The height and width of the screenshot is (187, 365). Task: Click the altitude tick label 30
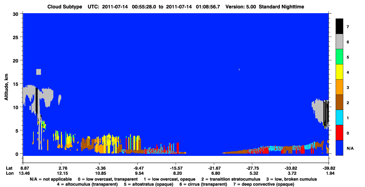[x=16, y=14]
